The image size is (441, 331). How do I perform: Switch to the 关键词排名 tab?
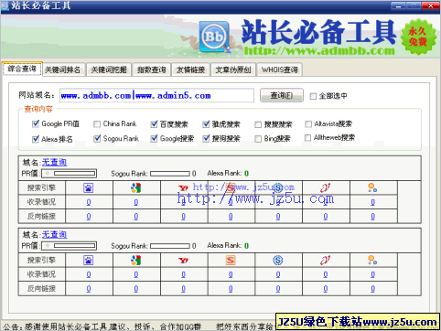click(x=62, y=69)
